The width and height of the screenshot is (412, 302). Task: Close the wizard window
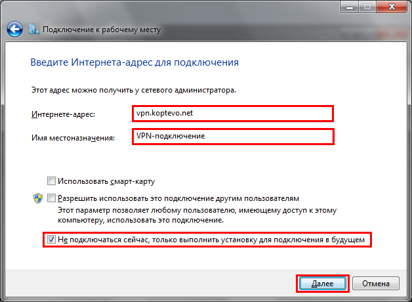click(x=392, y=7)
